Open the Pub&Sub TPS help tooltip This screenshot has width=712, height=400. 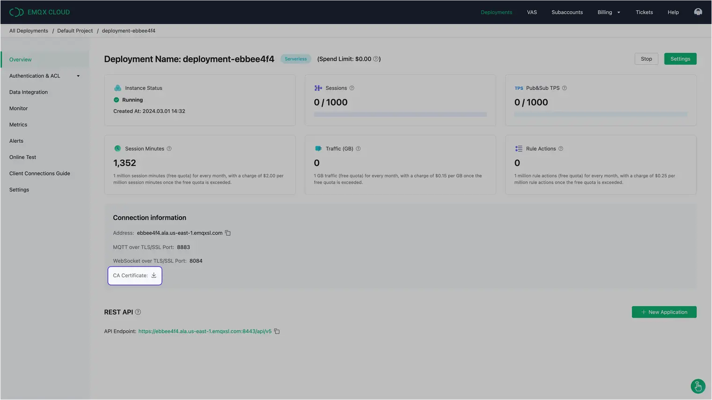coord(564,88)
